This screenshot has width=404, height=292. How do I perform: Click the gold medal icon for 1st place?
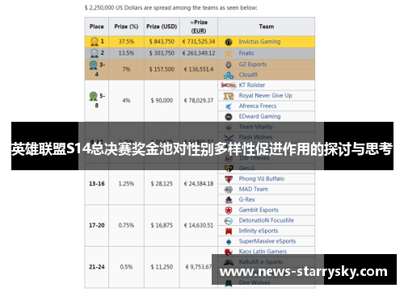coord(95,42)
